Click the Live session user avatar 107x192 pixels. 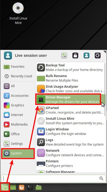[x=8, y=55]
